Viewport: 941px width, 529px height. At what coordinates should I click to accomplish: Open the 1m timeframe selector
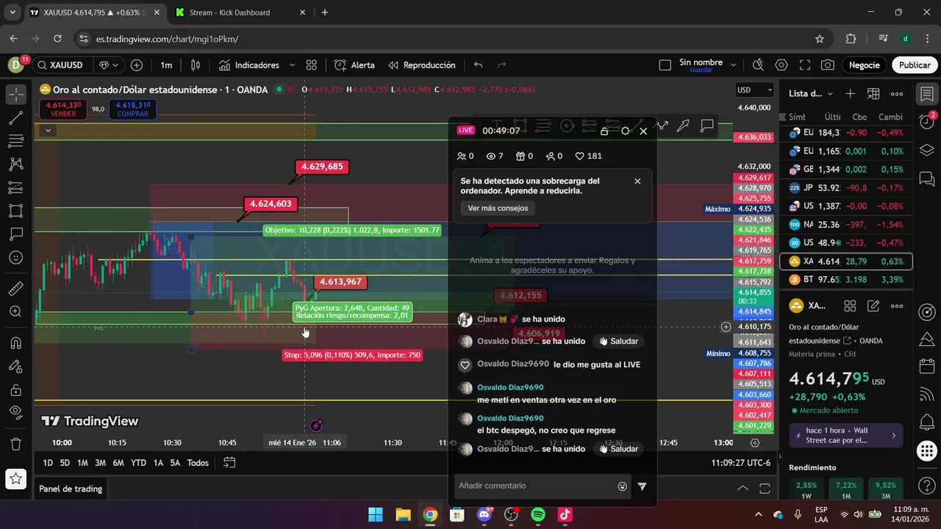click(166, 65)
